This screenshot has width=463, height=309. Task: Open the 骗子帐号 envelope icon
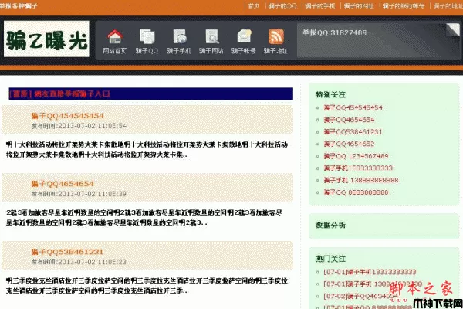pyautogui.click(x=244, y=36)
